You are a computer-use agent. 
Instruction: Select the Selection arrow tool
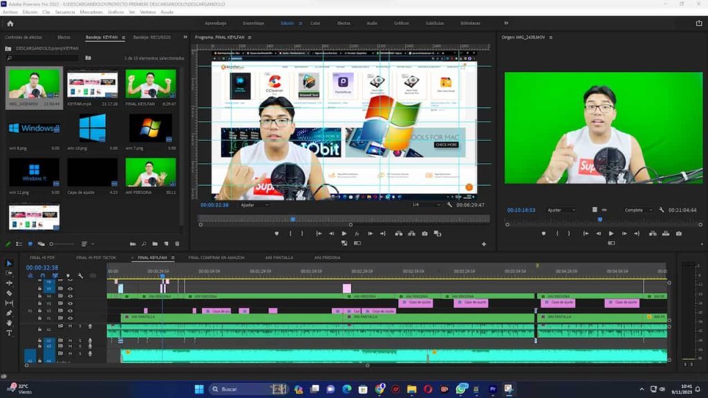tap(9, 263)
